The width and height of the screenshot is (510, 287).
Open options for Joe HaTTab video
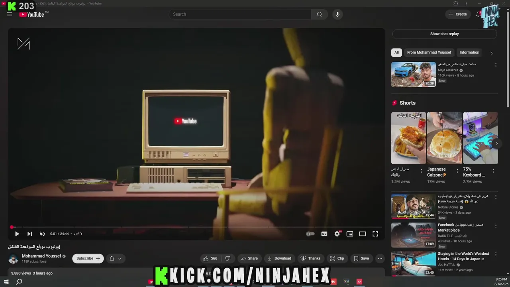[x=496, y=254]
